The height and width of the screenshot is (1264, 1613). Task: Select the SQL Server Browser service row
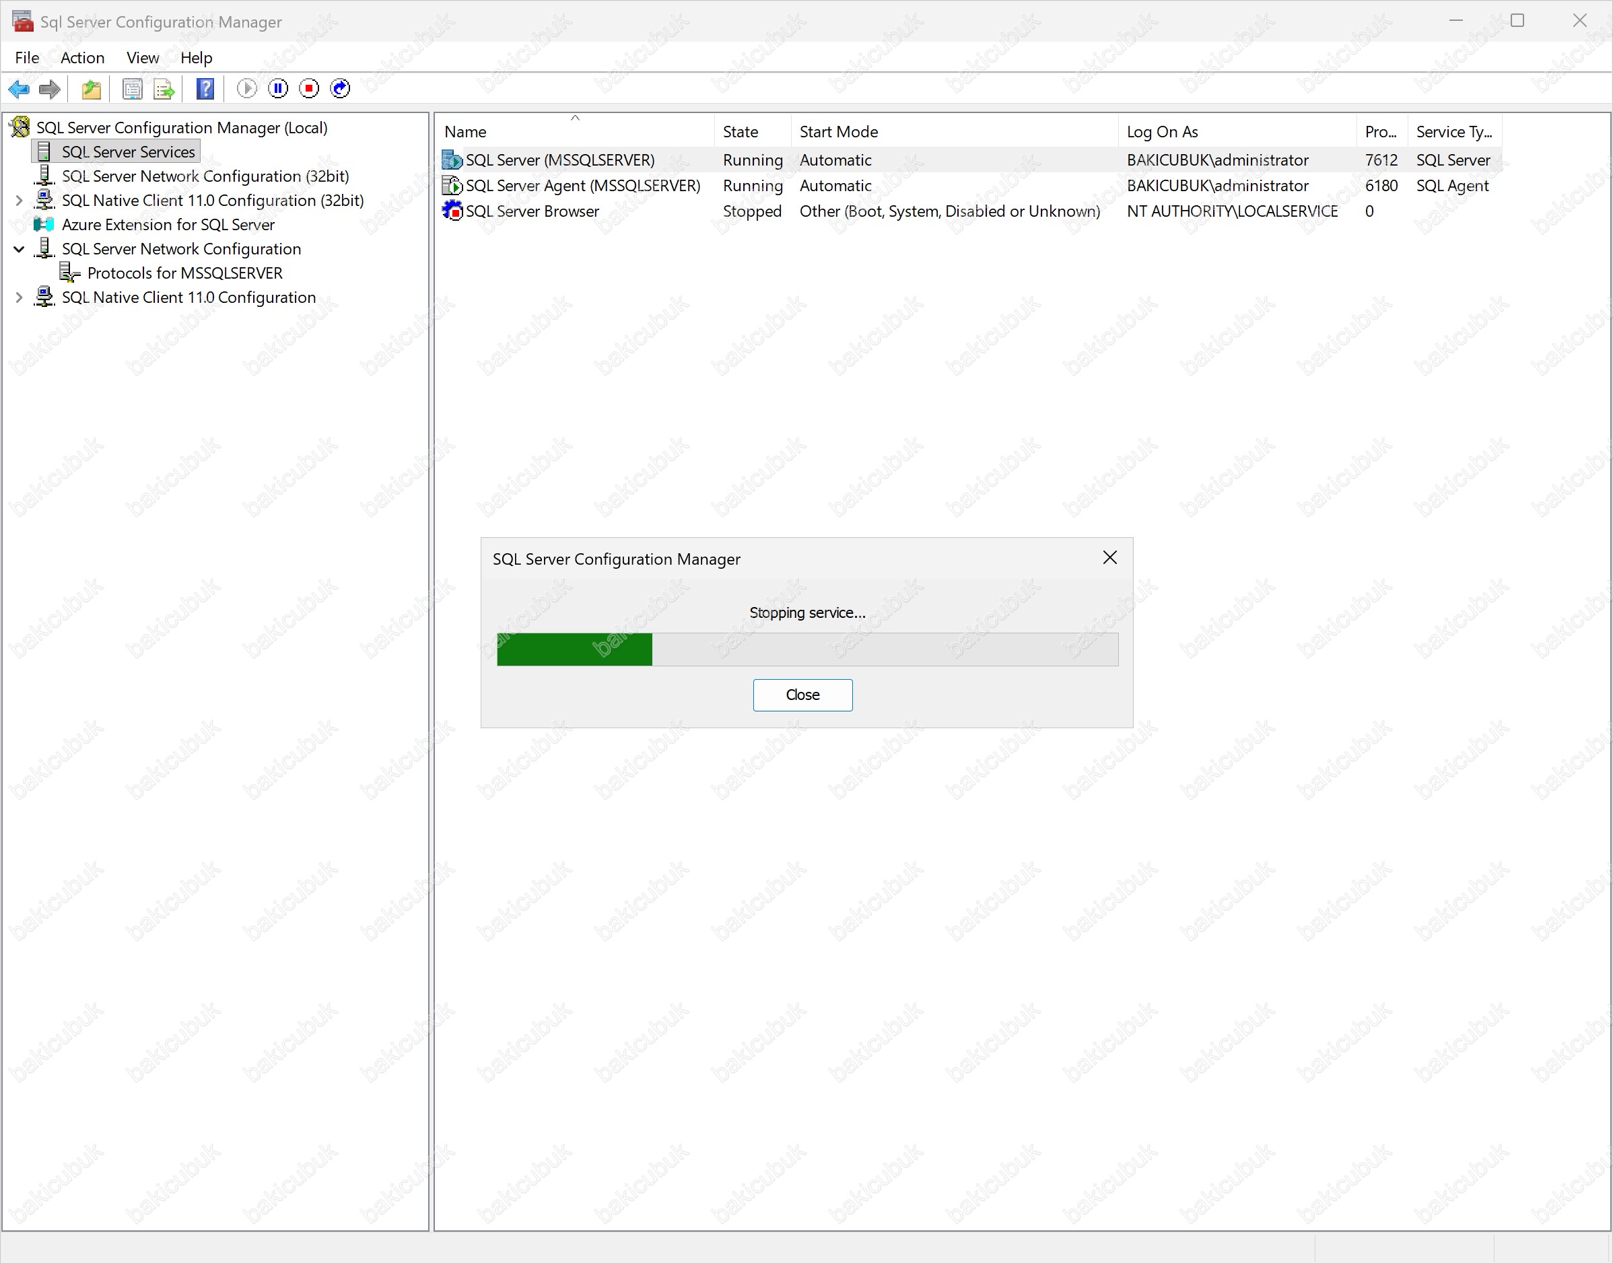coord(532,211)
